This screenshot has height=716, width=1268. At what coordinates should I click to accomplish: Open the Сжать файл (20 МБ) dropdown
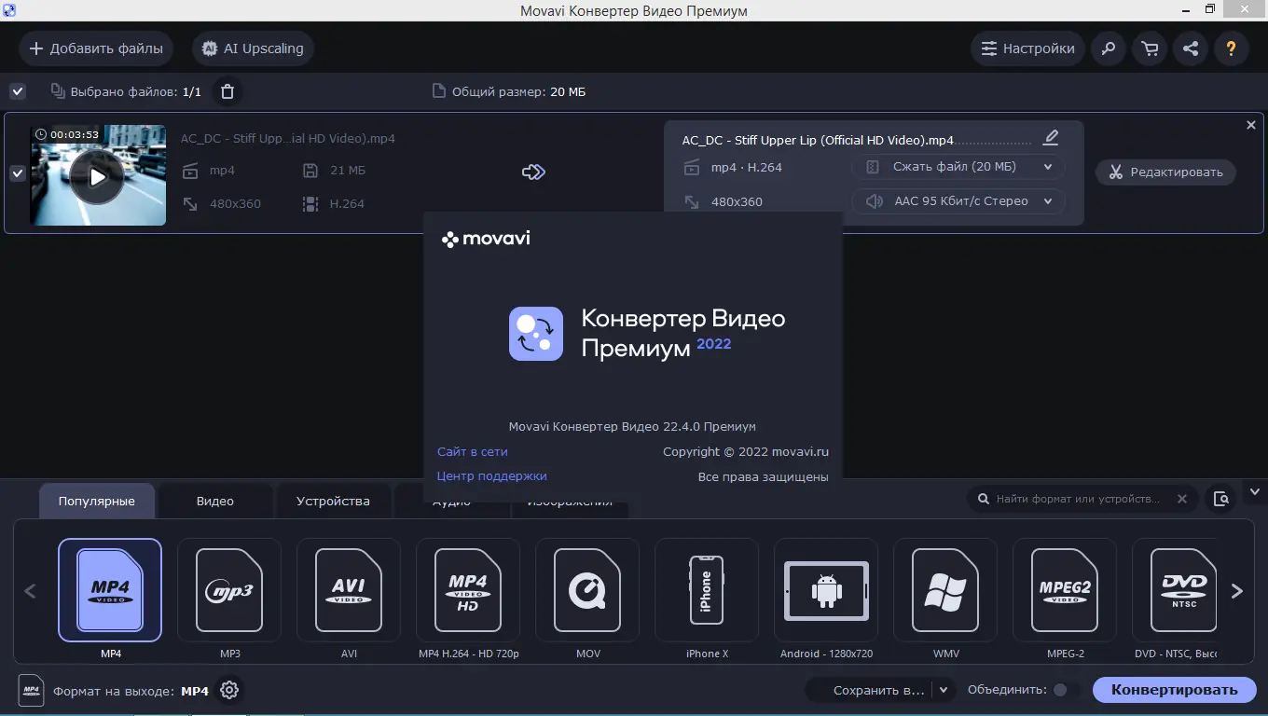pos(958,167)
